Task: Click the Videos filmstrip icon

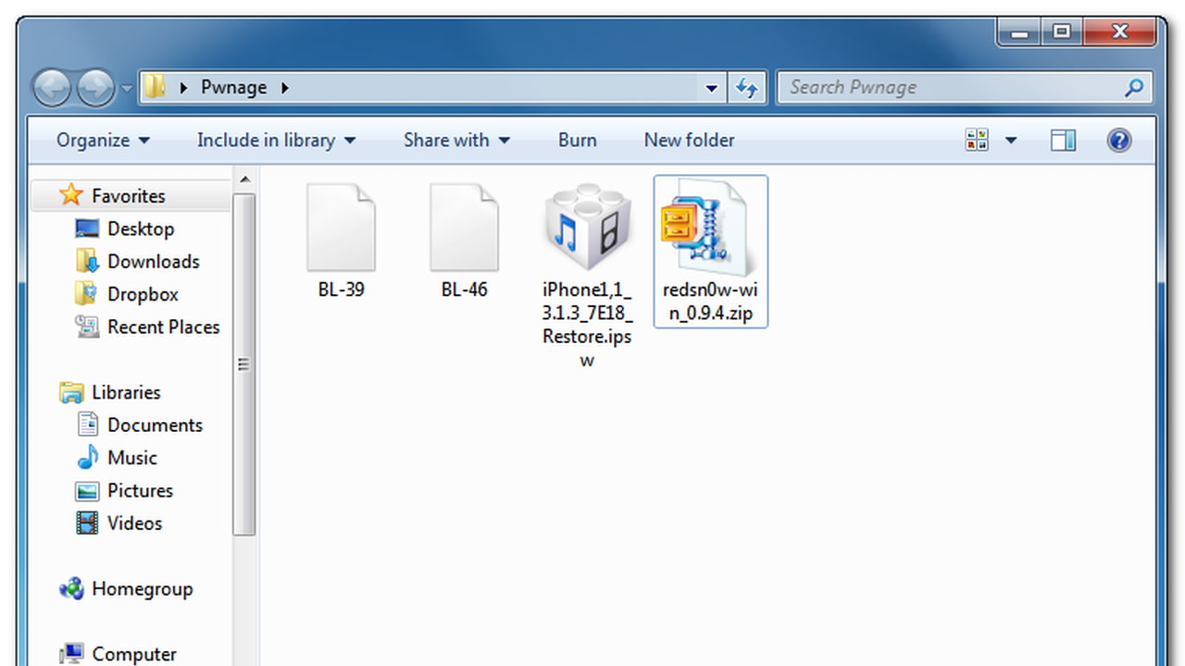Action: (87, 523)
